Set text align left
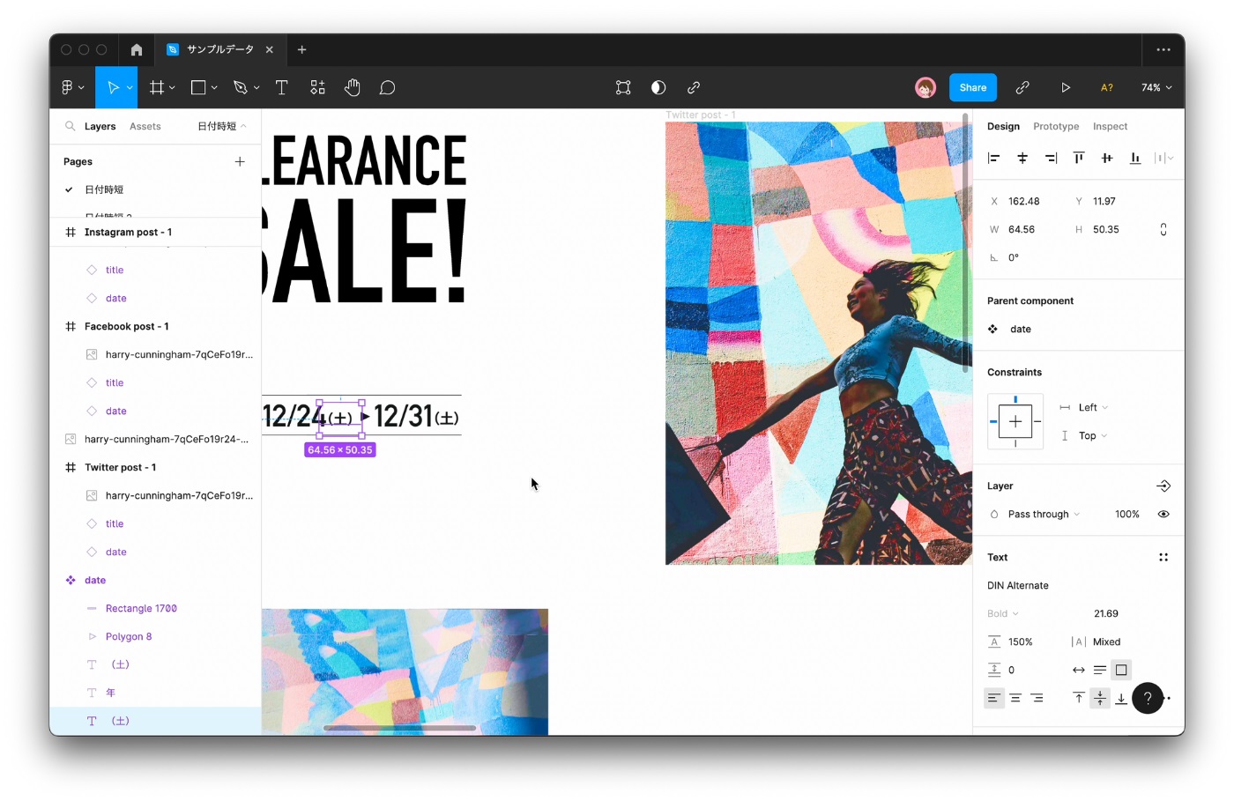Image resolution: width=1234 pixels, height=801 pixels. [x=994, y=698]
